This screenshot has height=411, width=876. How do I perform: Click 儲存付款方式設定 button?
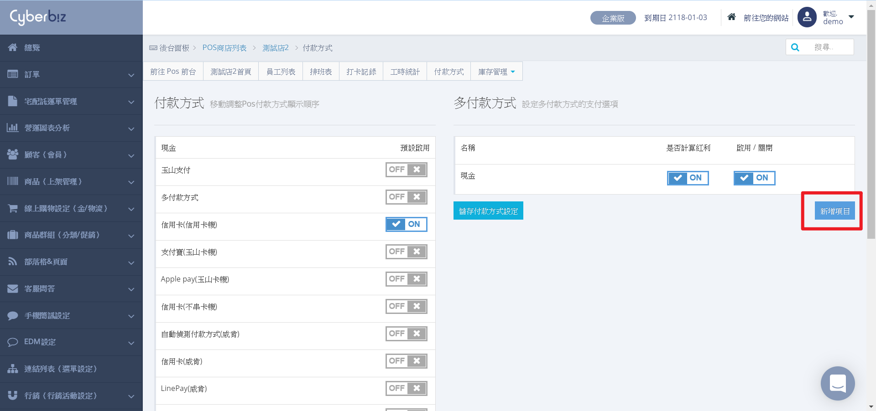pos(488,211)
